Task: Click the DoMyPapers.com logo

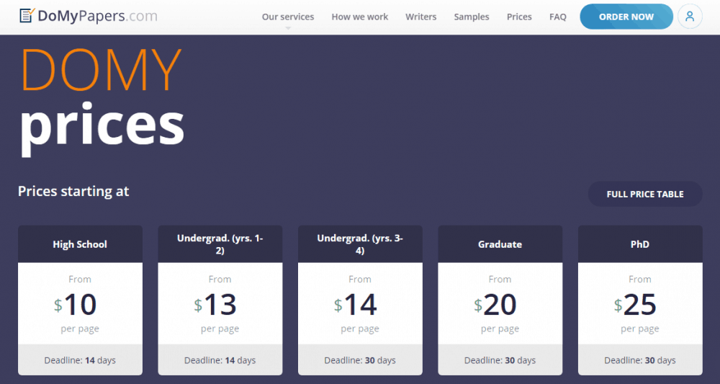Action: pos(88,16)
